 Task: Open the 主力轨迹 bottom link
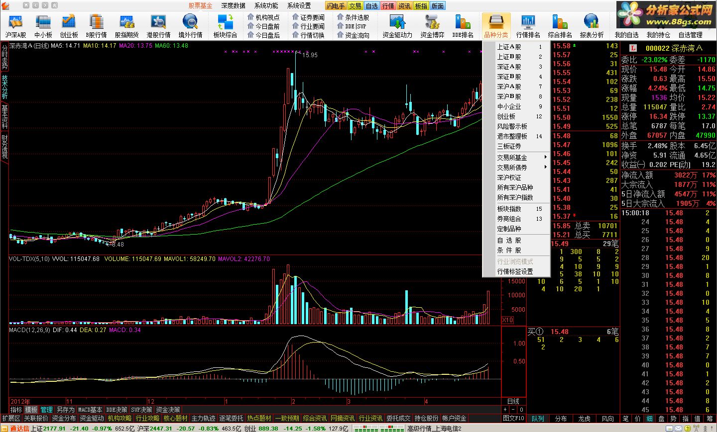[203, 419]
